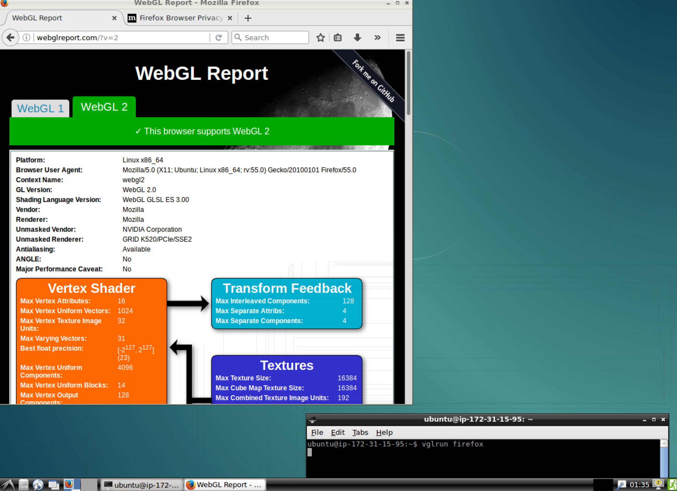This screenshot has width=677, height=491.
Task: Switch to the WebGL 1 tab
Action: click(x=40, y=108)
